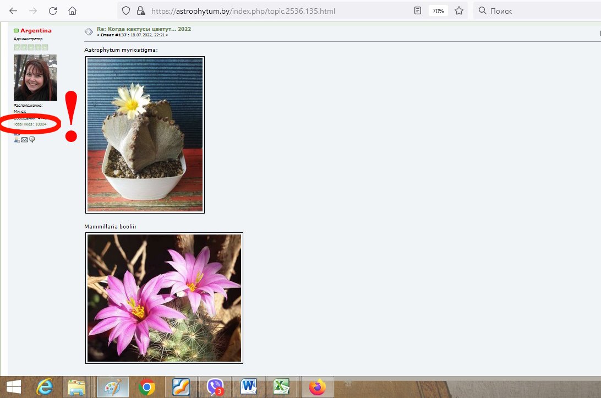This screenshot has width=601, height=398.
Task: Open Viber from the taskbar
Action: [215, 387]
